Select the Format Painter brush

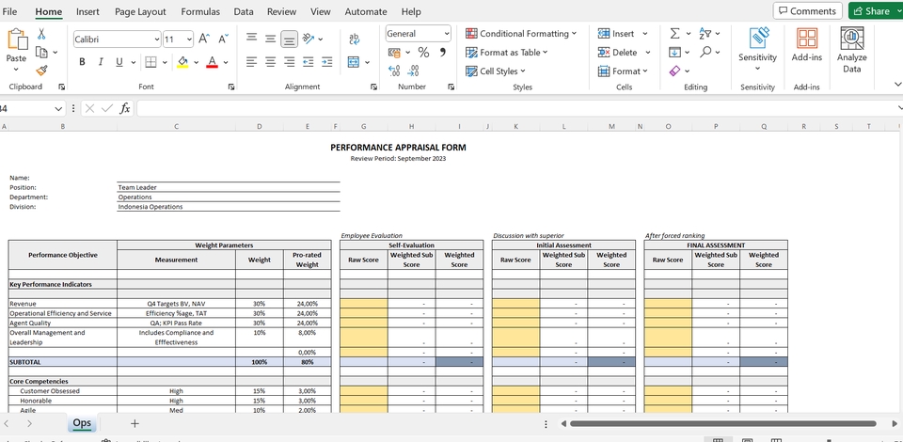tap(41, 71)
